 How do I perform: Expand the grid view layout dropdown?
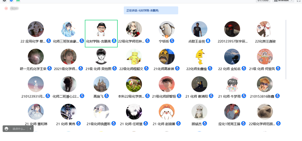pyautogui.click(x=284, y=1)
